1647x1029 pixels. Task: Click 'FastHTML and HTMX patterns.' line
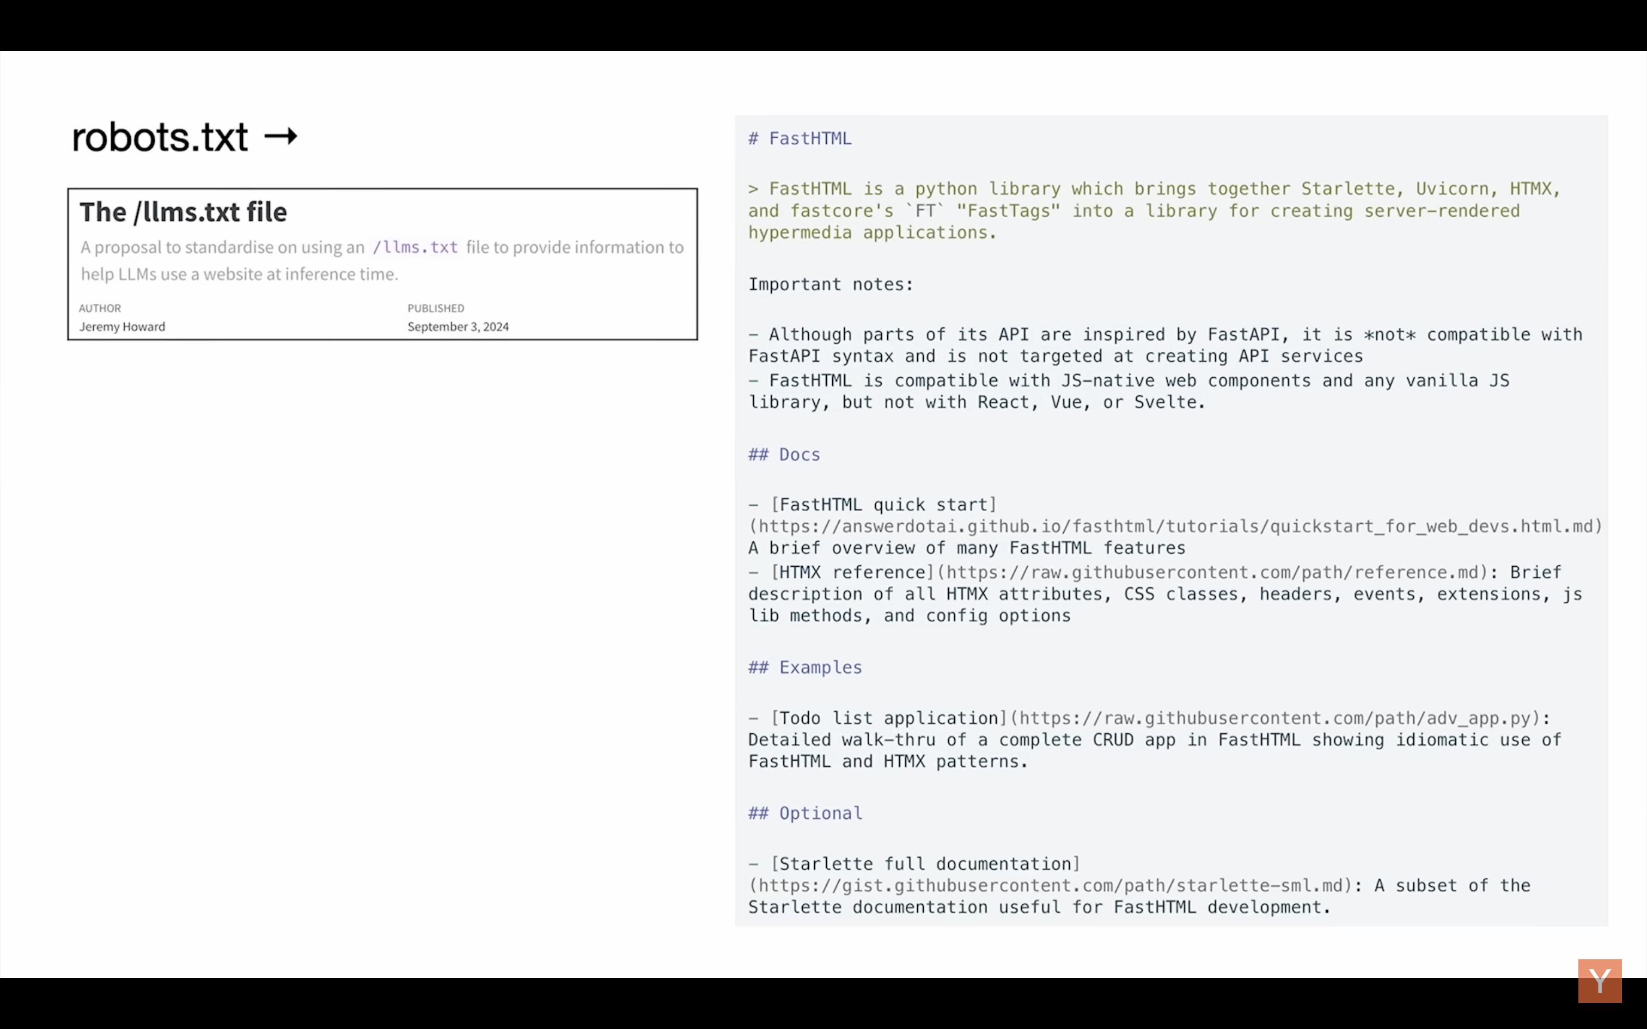(888, 762)
